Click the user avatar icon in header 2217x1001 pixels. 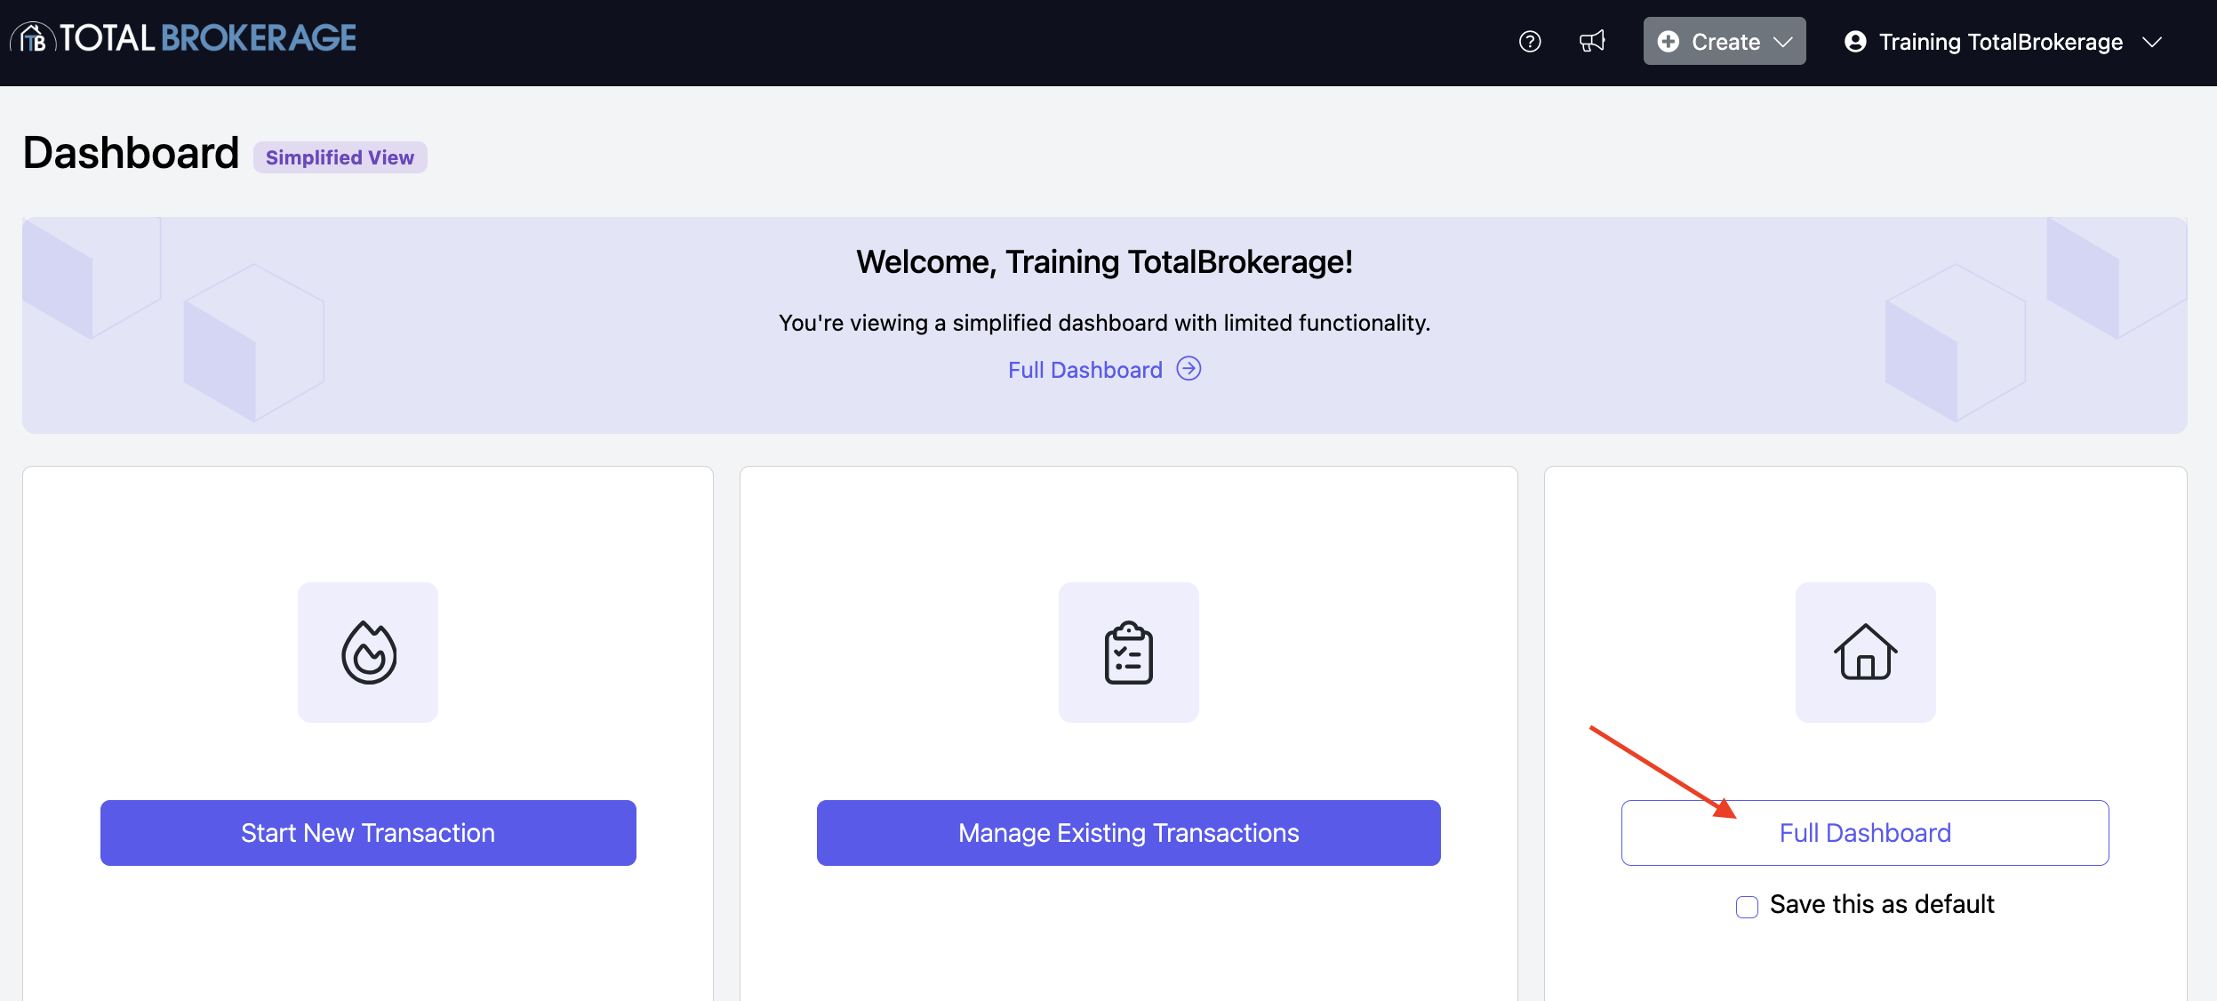point(1855,42)
